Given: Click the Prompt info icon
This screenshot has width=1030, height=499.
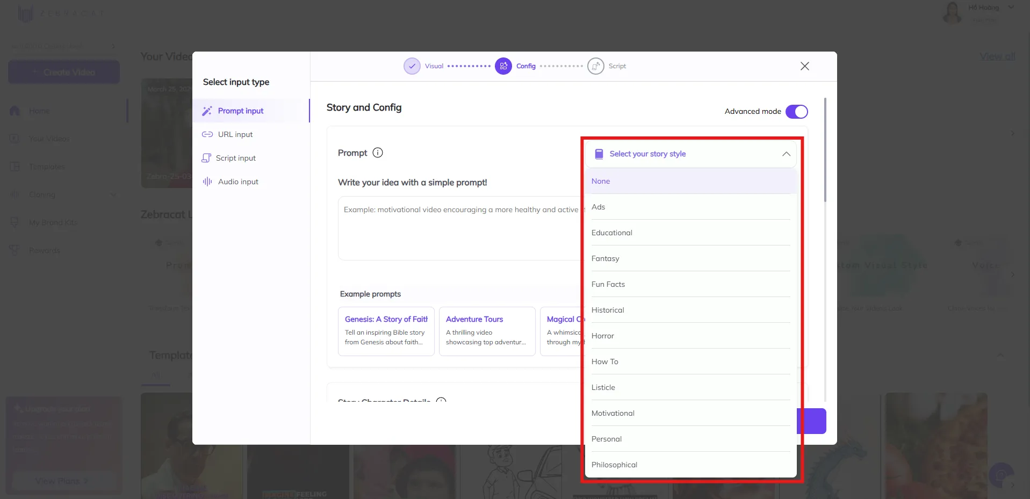Looking at the screenshot, I should [378, 153].
